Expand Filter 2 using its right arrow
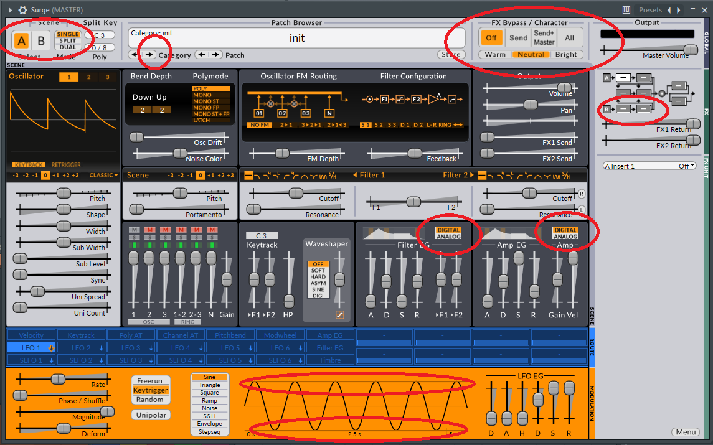Image resolution: width=713 pixels, height=445 pixels. pyautogui.click(x=471, y=175)
